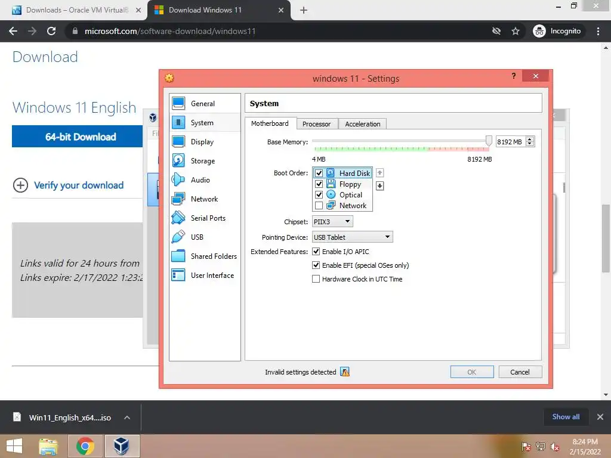
Task: Click the invalid settings warning icon
Action: 345,372
